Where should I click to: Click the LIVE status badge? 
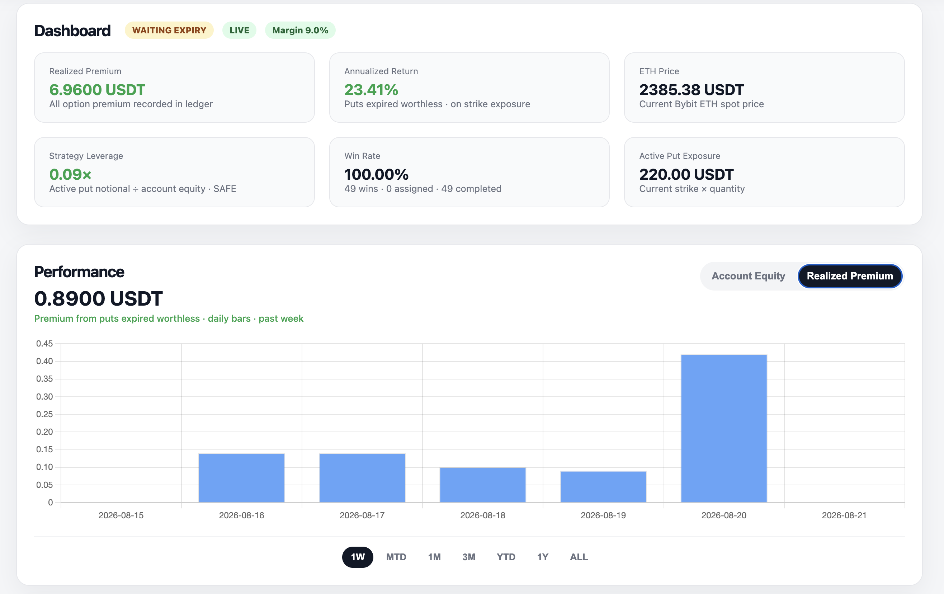(239, 30)
